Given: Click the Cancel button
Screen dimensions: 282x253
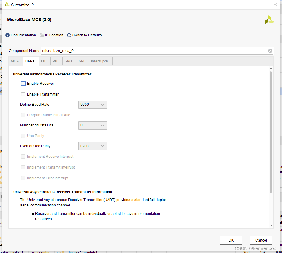Looking at the screenshot, I should click(x=261, y=240).
